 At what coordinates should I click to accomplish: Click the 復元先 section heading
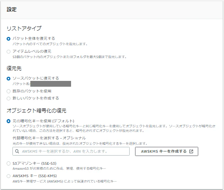click(14, 68)
